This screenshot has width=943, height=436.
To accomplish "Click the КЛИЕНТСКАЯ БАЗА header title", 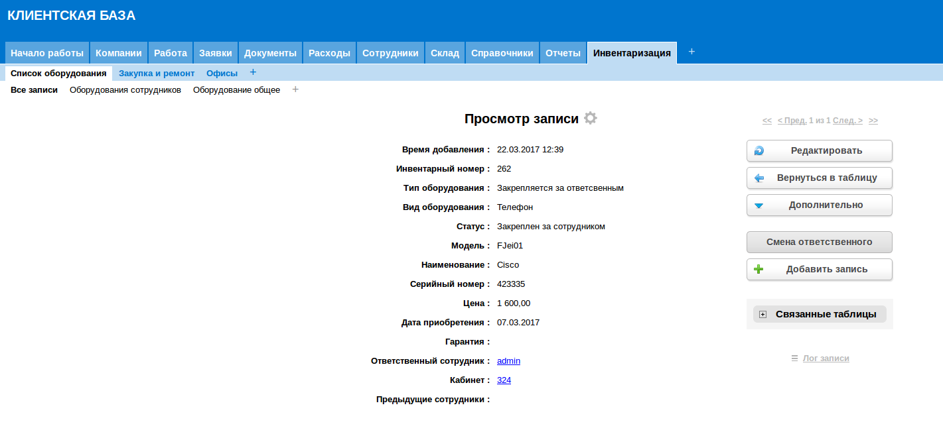I will point(72,16).
